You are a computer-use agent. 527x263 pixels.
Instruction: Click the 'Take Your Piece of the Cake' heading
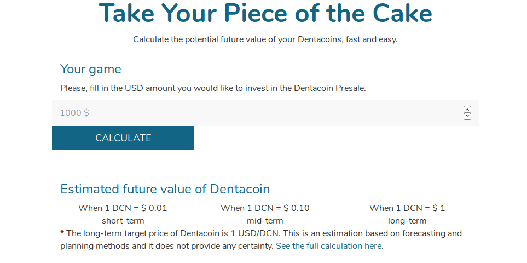(x=265, y=13)
